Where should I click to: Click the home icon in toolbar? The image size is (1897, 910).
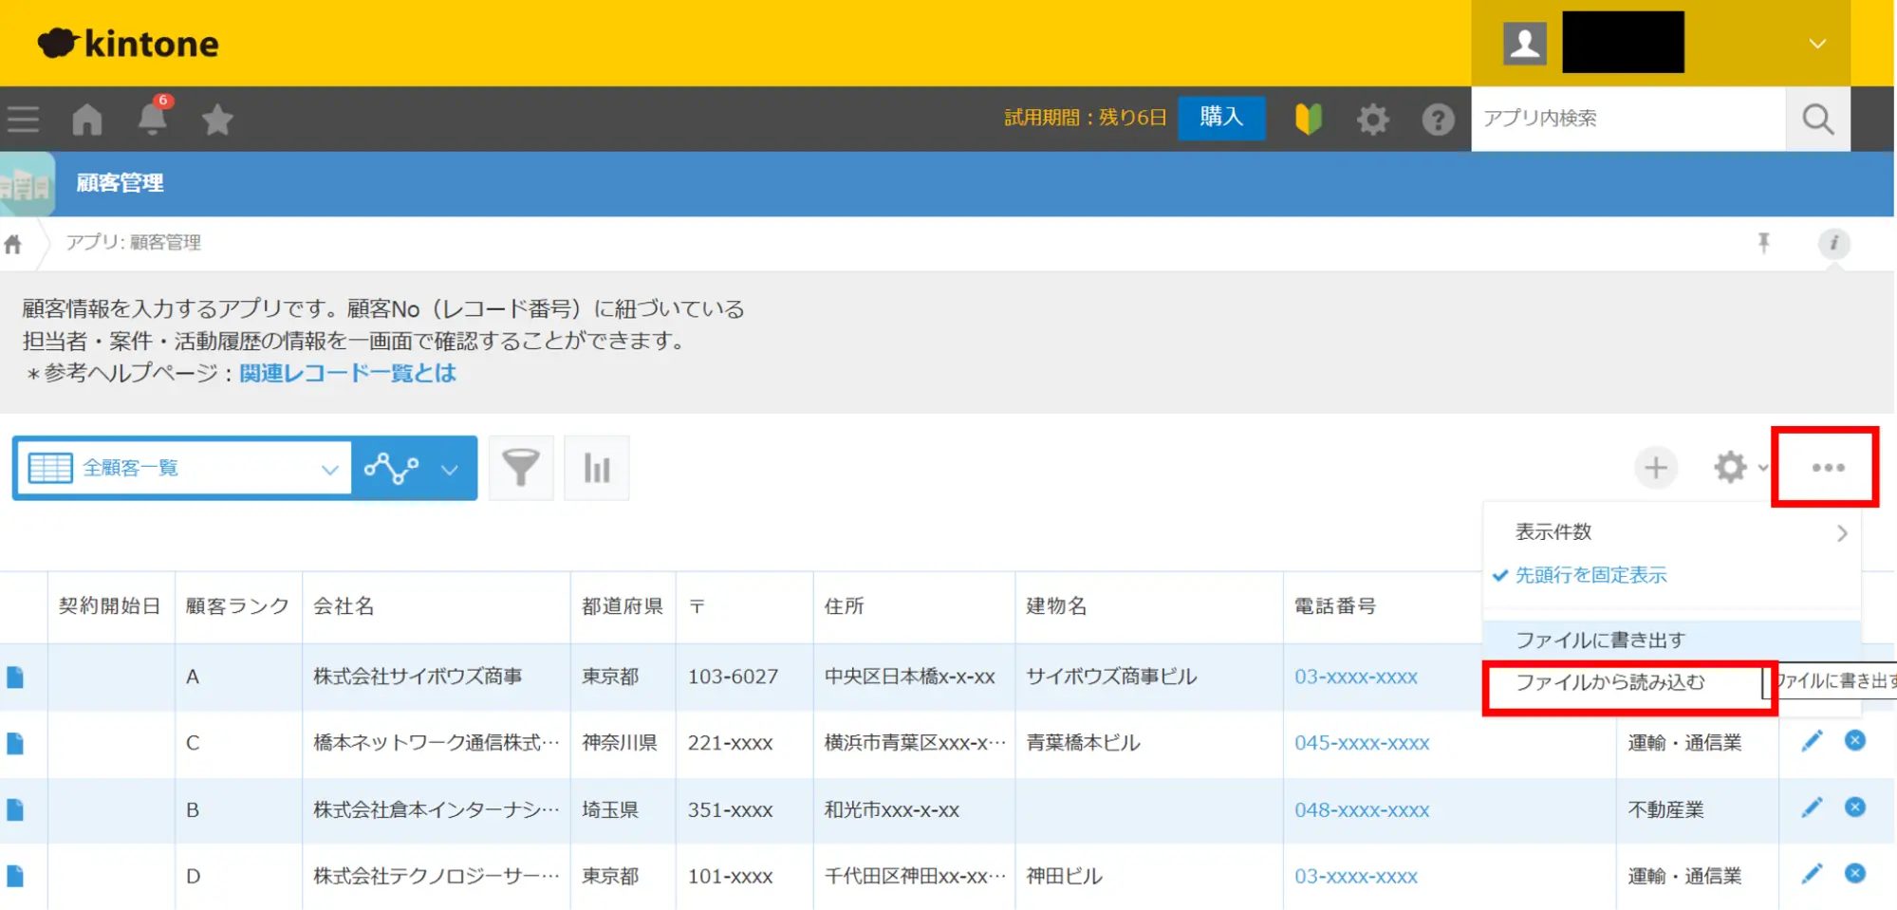point(87,120)
